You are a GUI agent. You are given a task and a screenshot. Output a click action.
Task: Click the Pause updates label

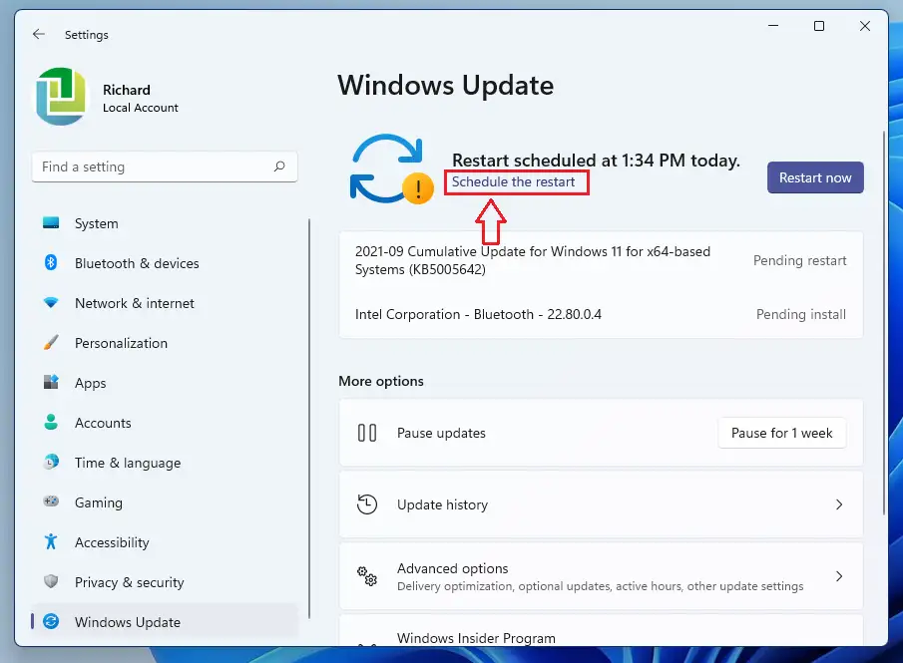pyautogui.click(x=441, y=433)
